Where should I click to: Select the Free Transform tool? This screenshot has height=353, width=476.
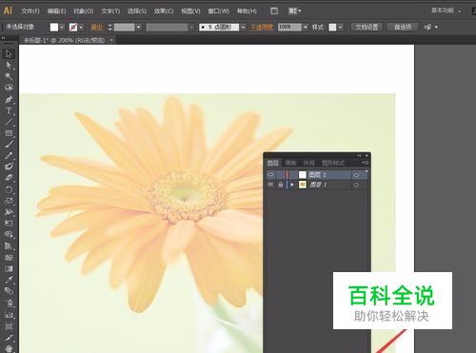9,224
